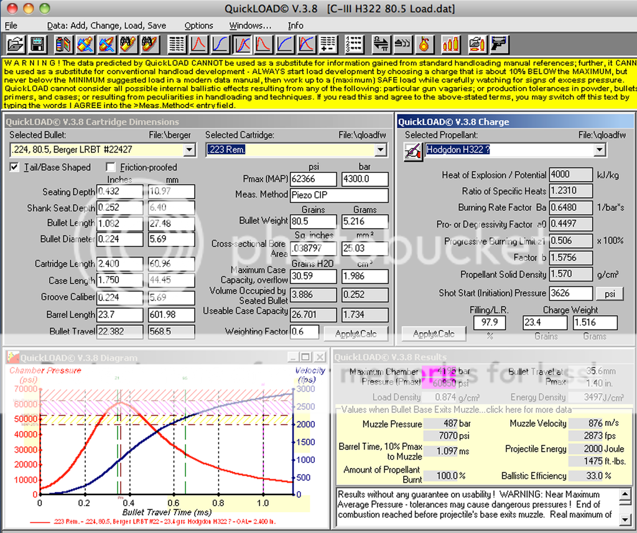Image resolution: width=637 pixels, height=533 pixels.
Task: Click the numbered list 1-2-3 toolbar icon
Action: coord(353,44)
